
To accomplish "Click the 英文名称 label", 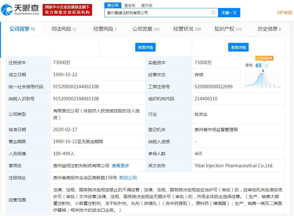I will click(157, 166).
